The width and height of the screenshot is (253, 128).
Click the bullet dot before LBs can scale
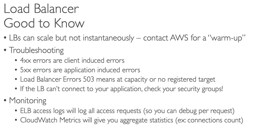tap(6, 38)
